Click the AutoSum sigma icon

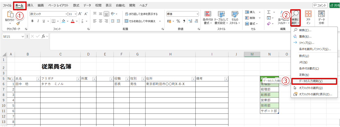pyautogui.click(x=269, y=12)
